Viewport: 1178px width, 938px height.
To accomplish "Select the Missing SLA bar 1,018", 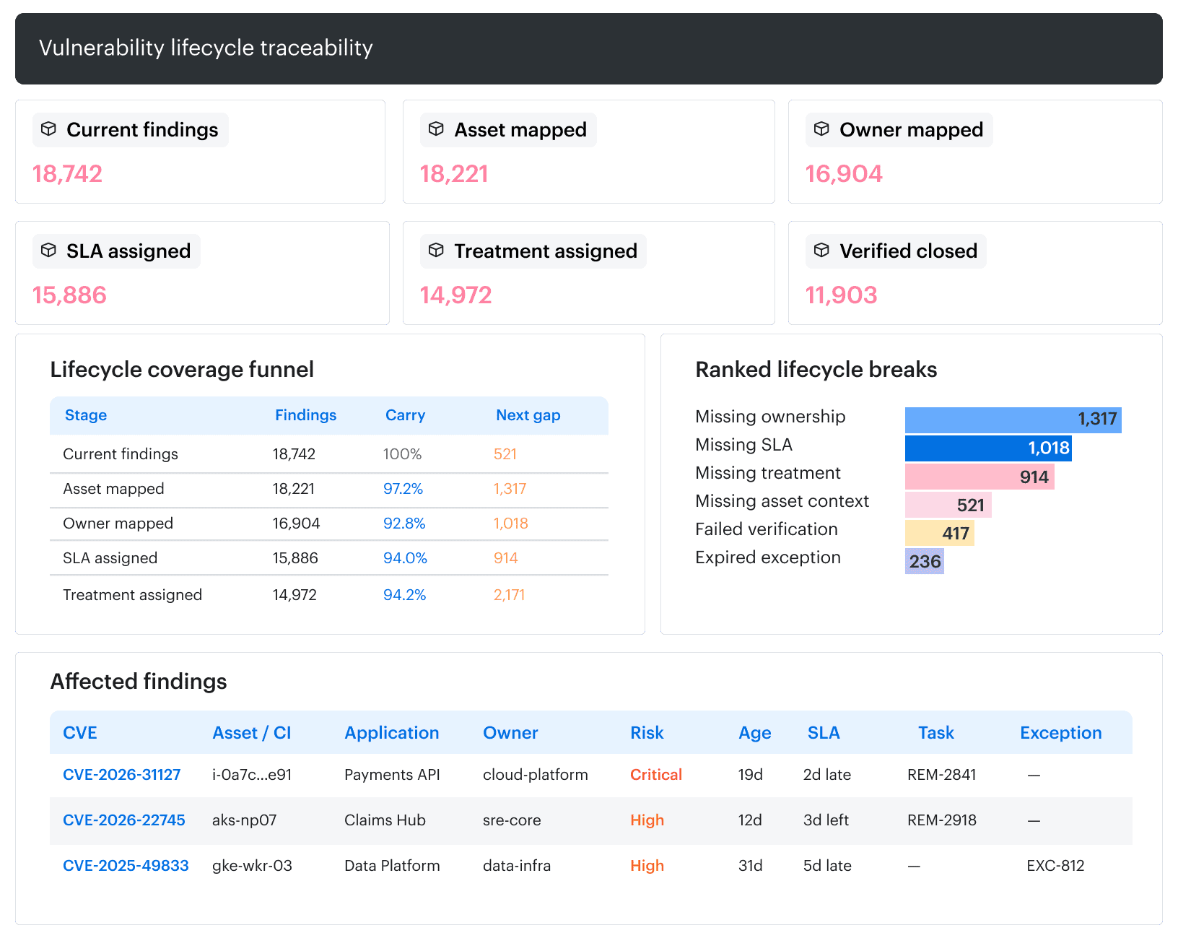I will click(x=988, y=448).
